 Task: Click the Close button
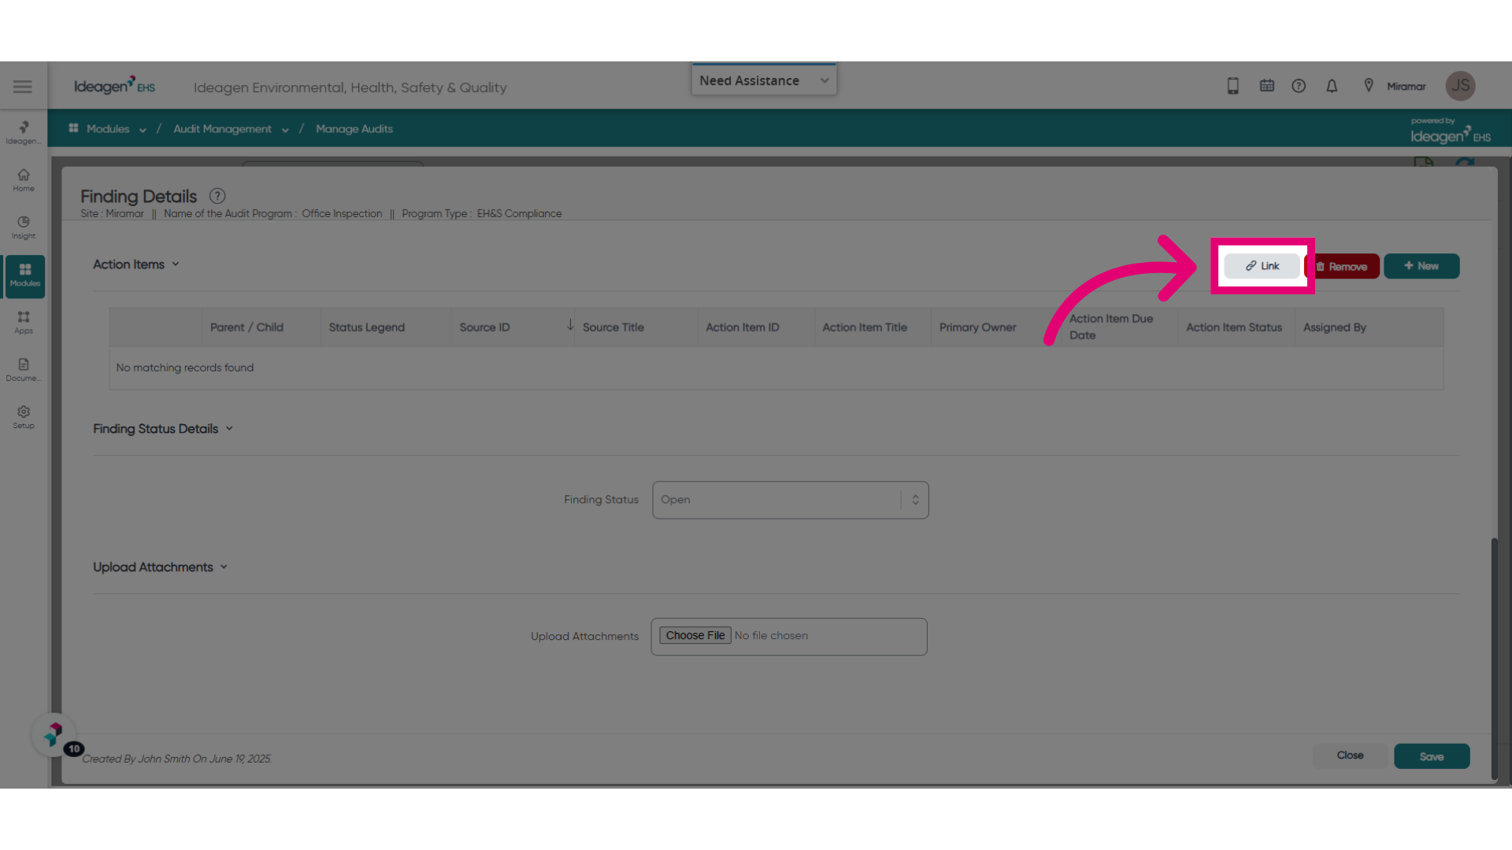tap(1350, 756)
